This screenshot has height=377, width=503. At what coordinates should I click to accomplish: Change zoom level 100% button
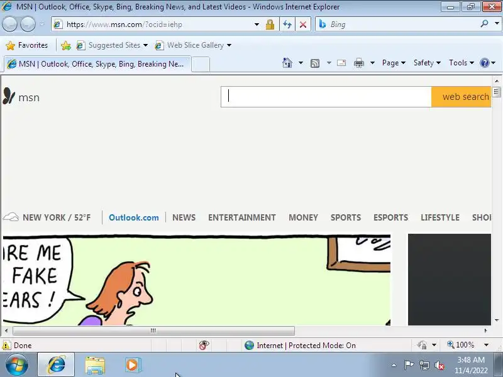[x=461, y=345]
